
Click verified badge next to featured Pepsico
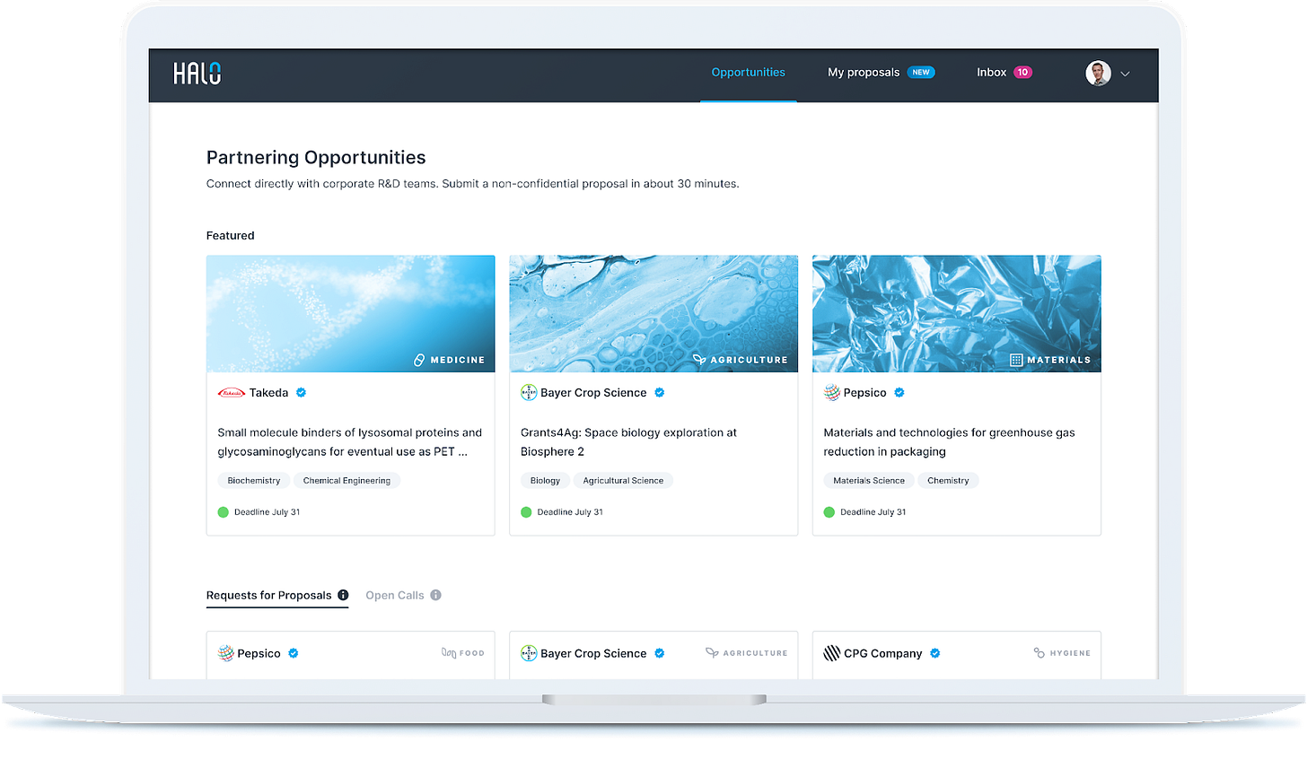click(899, 393)
